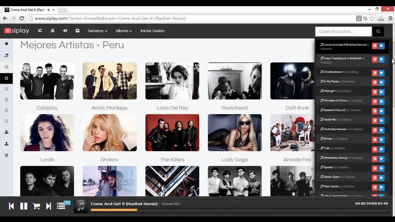Skip to the next track
Viewport: 395px width, 222px height.
[x=48, y=206]
